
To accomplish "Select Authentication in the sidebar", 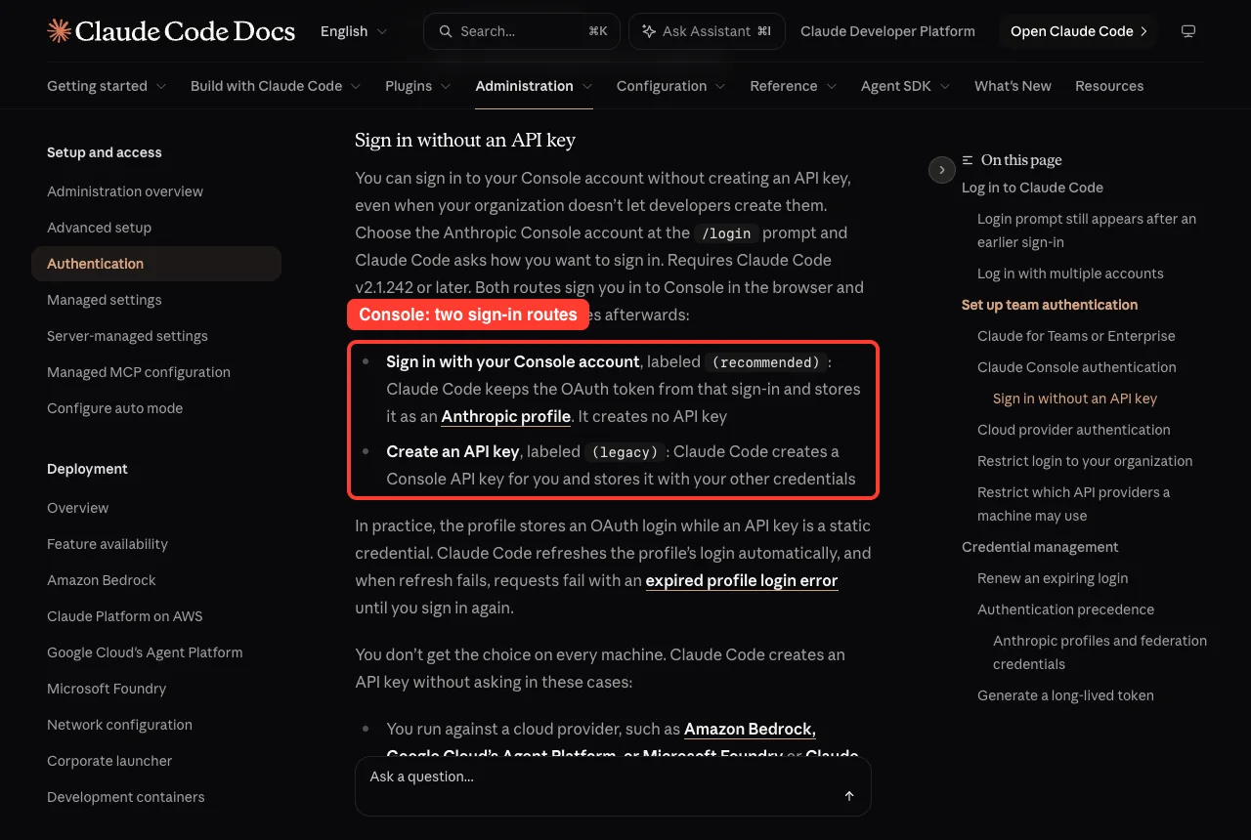I will pyautogui.click(x=156, y=264).
